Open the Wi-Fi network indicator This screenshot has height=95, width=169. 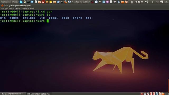[x=157, y=2]
